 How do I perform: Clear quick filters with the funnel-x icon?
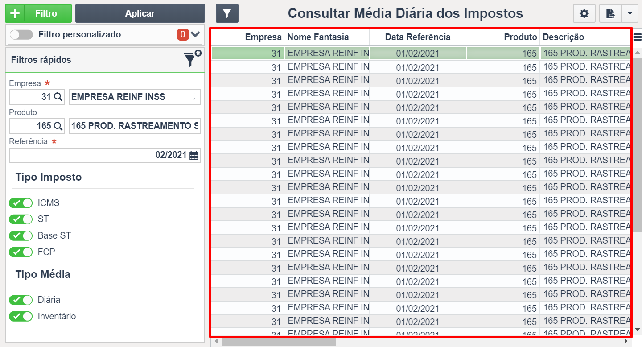coord(192,59)
